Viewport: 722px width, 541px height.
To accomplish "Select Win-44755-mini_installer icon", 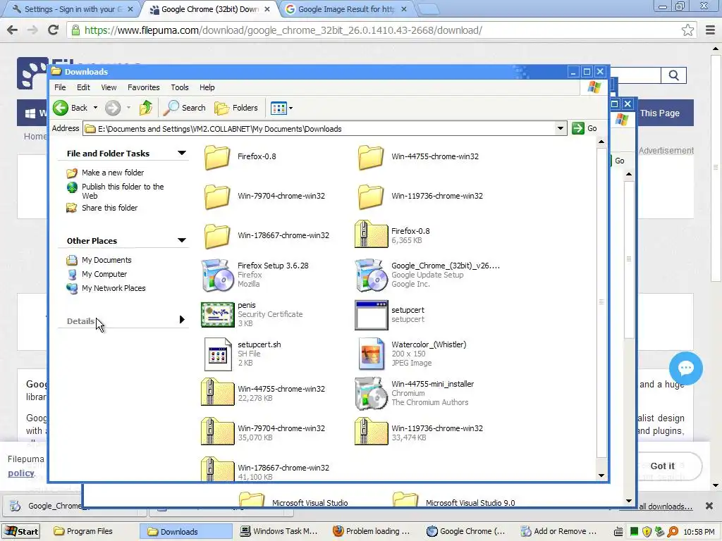I will point(371,393).
